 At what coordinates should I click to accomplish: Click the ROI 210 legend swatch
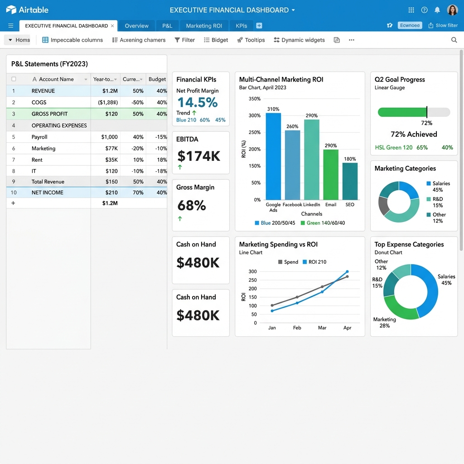click(304, 262)
